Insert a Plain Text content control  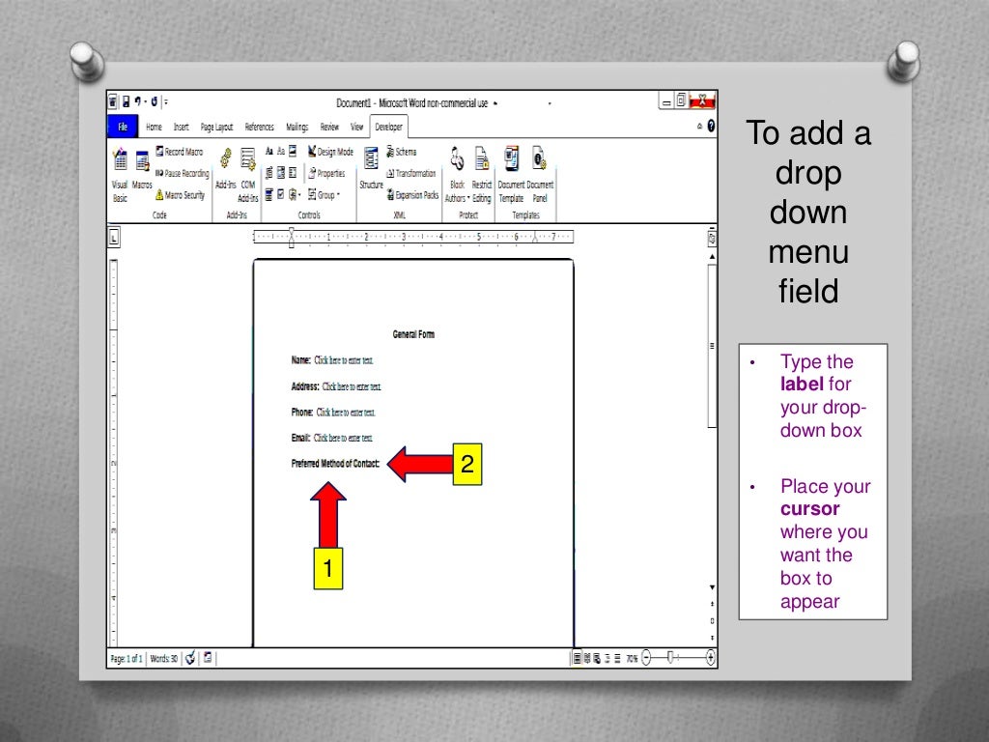tap(281, 152)
